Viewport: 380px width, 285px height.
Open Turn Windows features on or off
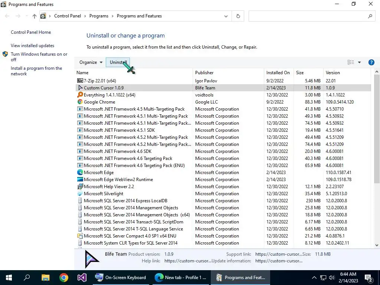[x=39, y=57]
